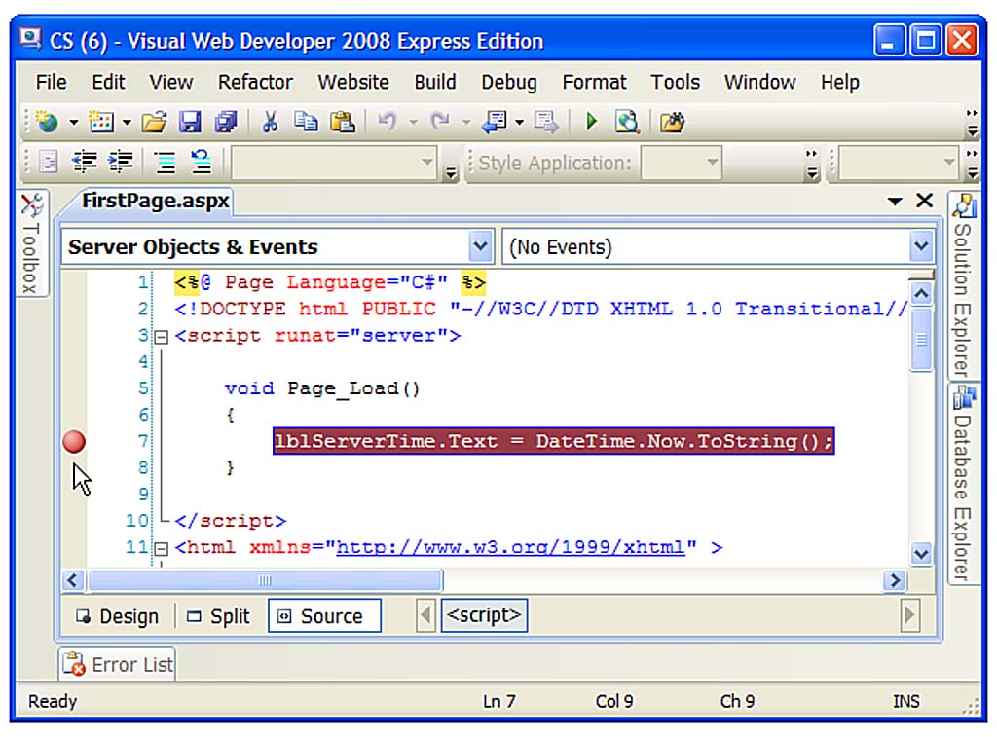Open the Refactor menu

pos(255,82)
